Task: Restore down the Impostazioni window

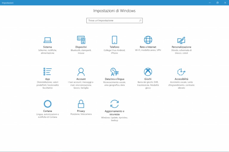Action: (217, 3)
